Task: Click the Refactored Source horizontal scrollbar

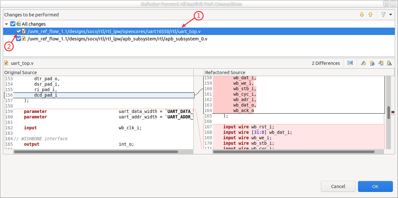Action: (x=294, y=151)
